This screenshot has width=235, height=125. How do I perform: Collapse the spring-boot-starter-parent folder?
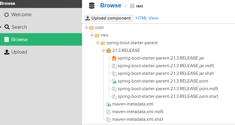(98, 43)
